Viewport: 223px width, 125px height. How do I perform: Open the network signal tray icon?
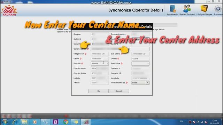(202, 122)
